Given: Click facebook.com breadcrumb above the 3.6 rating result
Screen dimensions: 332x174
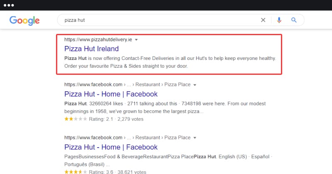Looking at the screenshot, I should [127, 138].
